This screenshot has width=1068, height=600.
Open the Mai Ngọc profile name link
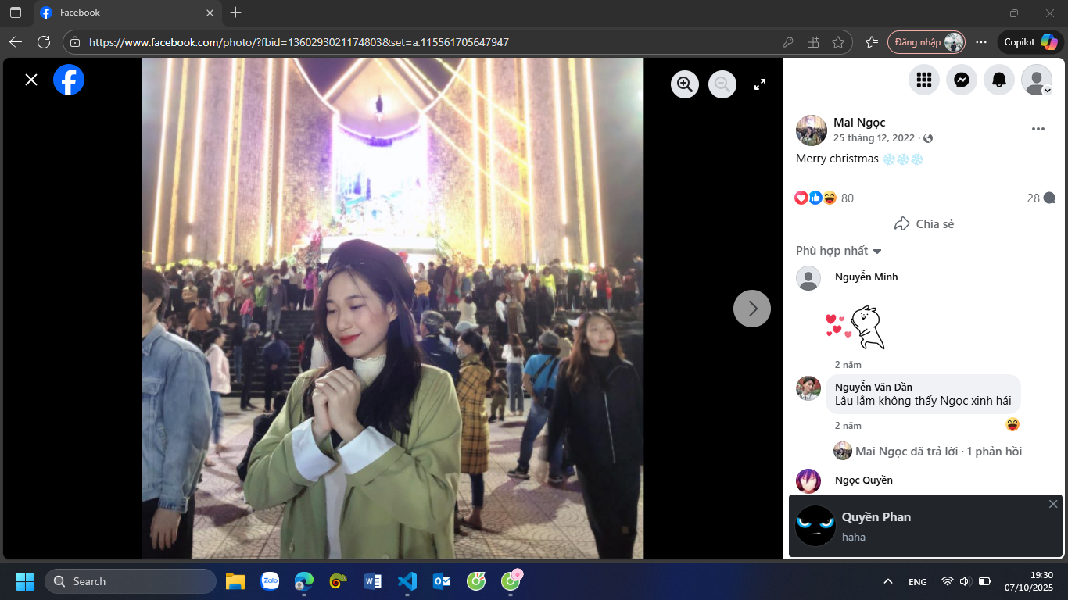[859, 123]
